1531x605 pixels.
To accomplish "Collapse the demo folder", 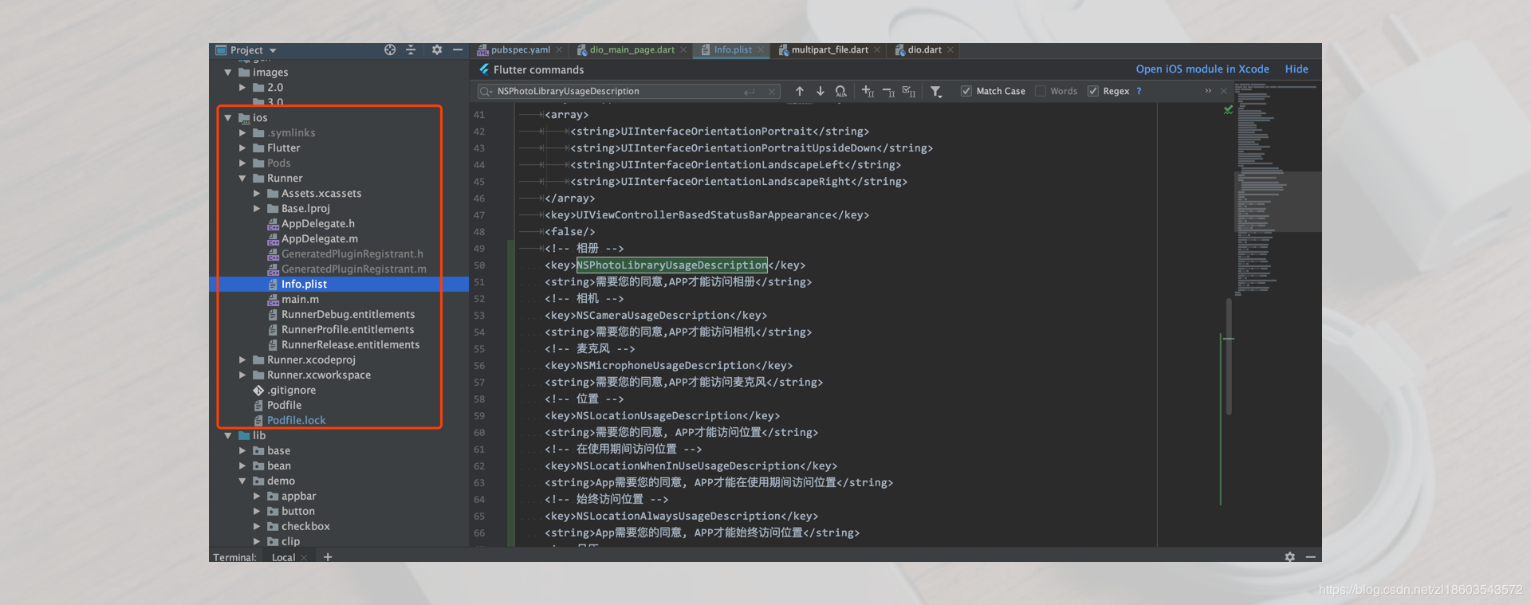I will (x=242, y=481).
